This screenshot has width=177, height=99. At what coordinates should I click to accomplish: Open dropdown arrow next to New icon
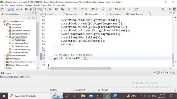pos(6,9)
